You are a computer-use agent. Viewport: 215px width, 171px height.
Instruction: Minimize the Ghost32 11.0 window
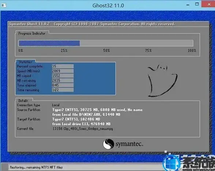click(x=188, y=5)
